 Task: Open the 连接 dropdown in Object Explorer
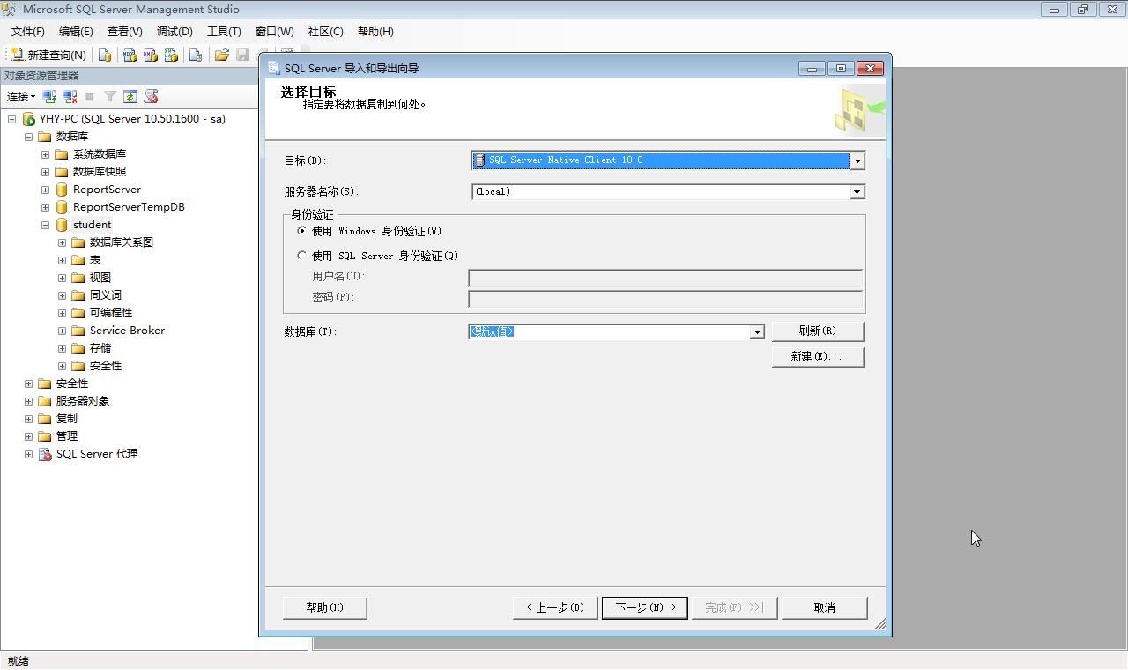(x=20, y=96)
